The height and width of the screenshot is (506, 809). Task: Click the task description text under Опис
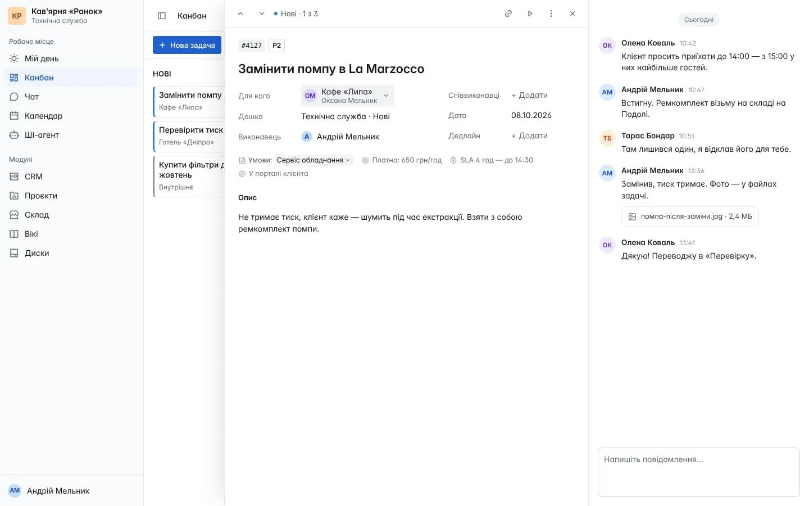[x=380, y=223]
